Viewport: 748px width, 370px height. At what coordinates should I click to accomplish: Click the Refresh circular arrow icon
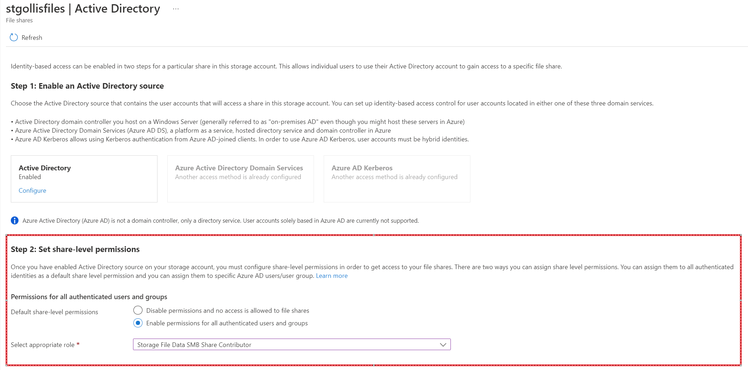click(x=14, y=37)
